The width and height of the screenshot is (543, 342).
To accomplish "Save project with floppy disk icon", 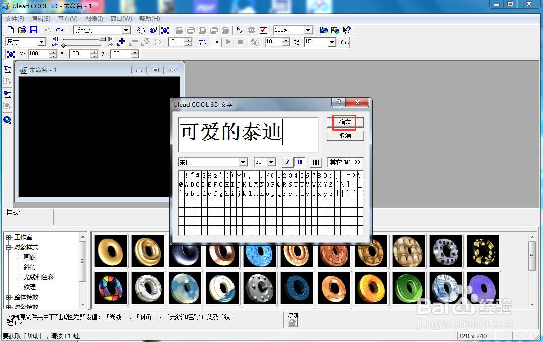I will coord(34,30).
